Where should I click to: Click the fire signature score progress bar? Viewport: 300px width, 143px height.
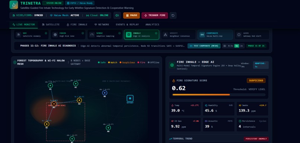219,95
